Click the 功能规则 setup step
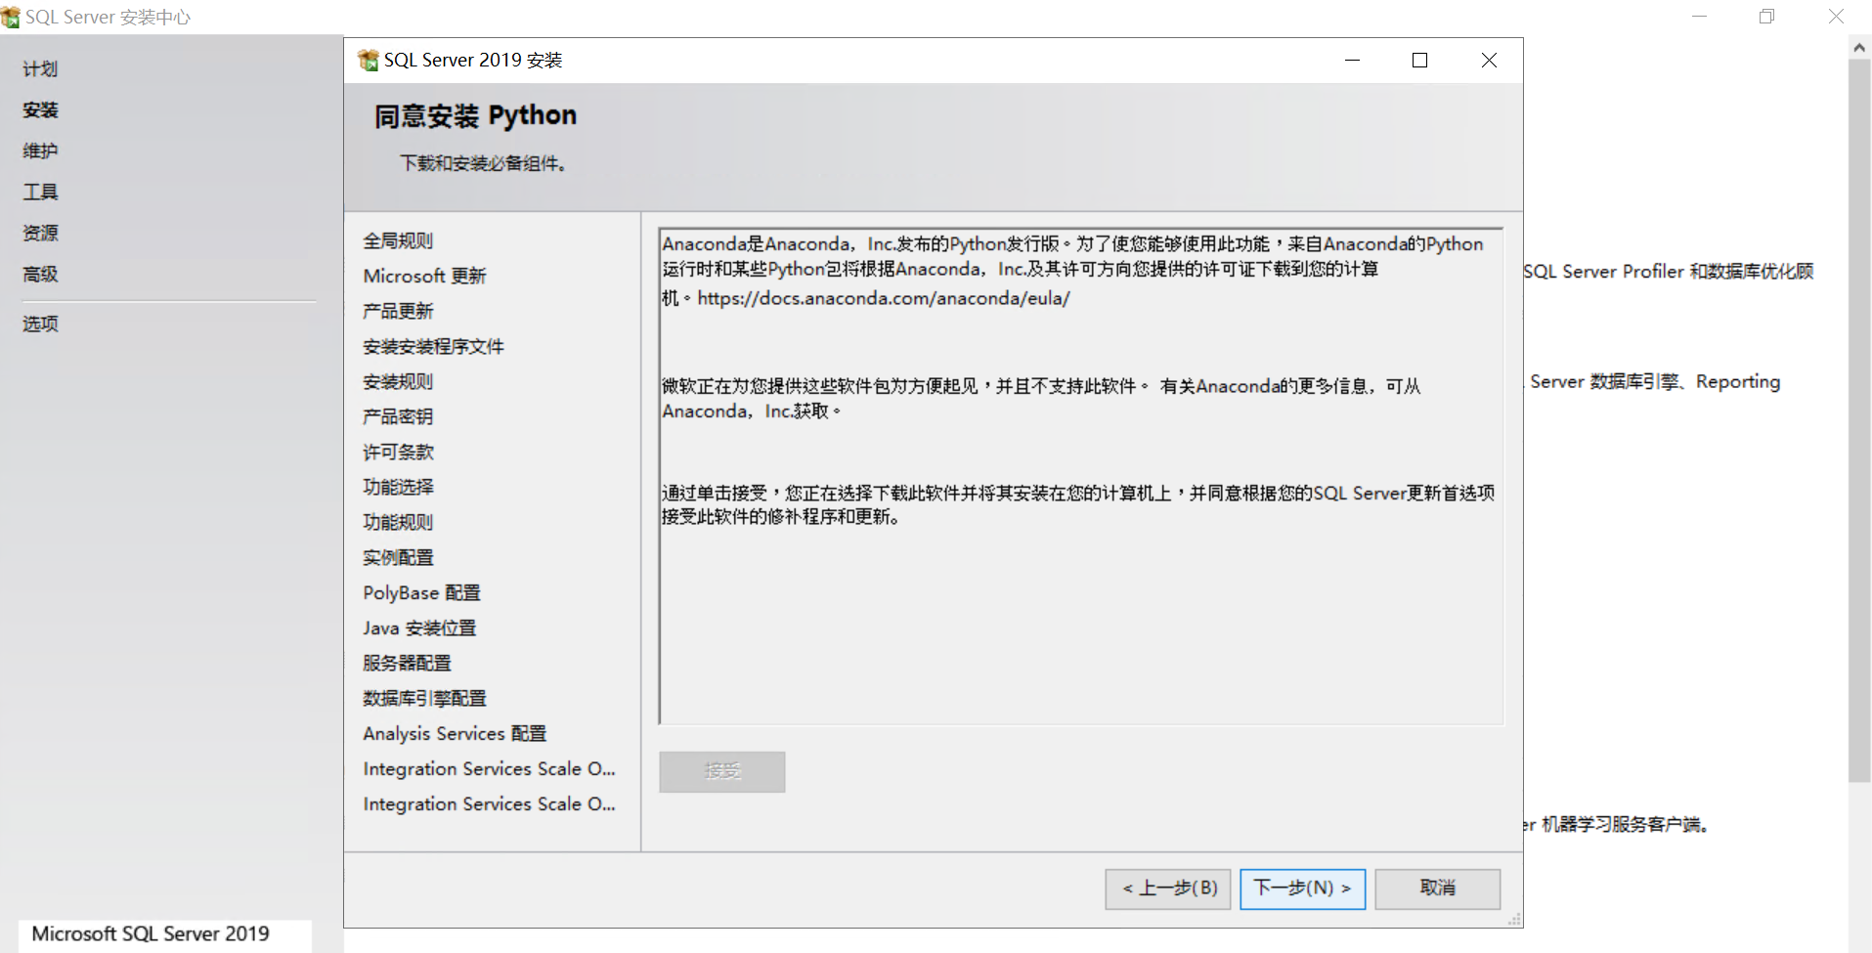The width and height of the screenshot is (1872, 953). [x=398, y=522]
